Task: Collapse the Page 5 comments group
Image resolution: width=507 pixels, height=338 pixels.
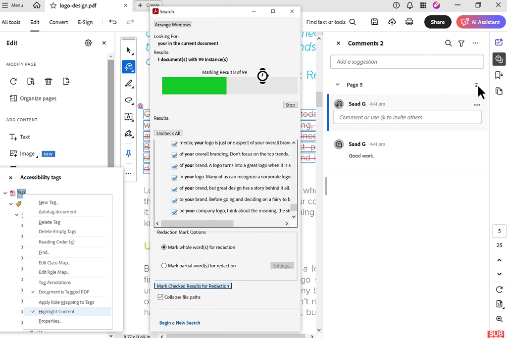Action: (x=338, y=85)
